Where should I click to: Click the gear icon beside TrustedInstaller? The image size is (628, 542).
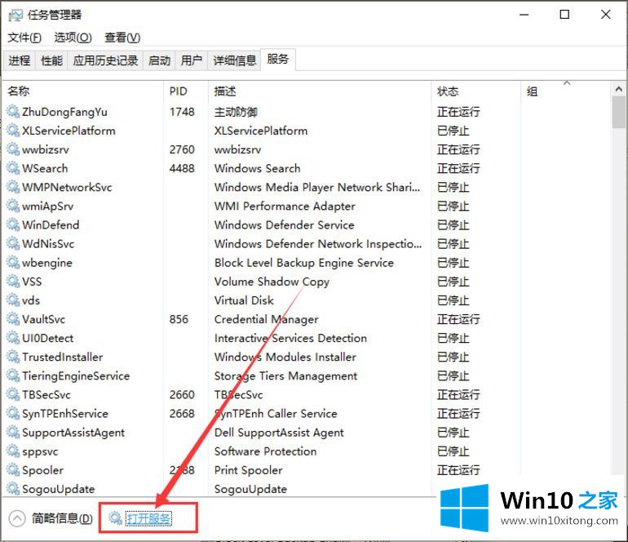pos(13,357)
